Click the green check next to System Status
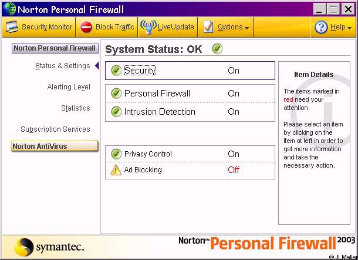Image resolution: width=358 pixels, height=260 pixels. [217, 49]
